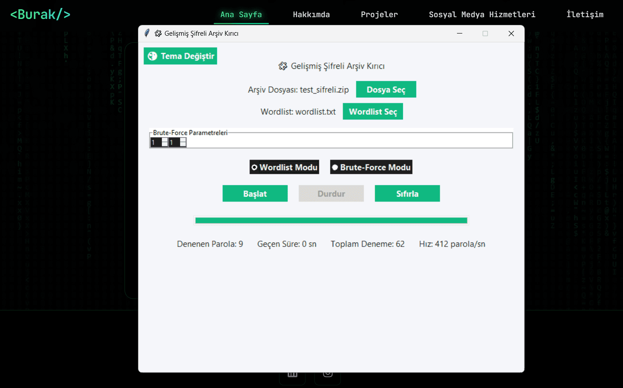Click 'Geçen Süre: 0 sn' status text
This screenshot has height=388, width=623.
click(287, 244)
